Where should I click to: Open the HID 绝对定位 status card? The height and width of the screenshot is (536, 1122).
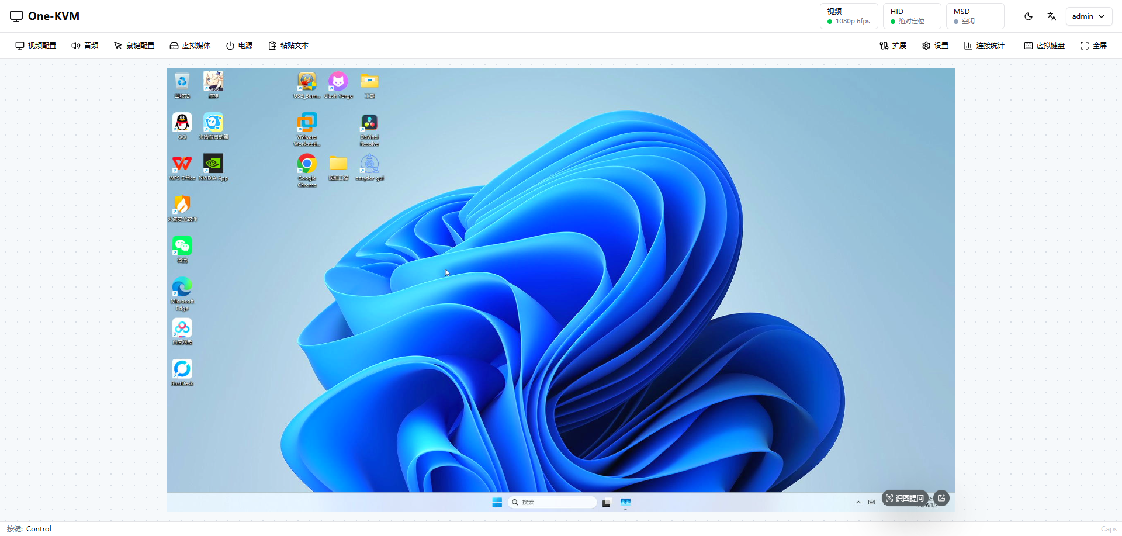(x=912, y=16)
